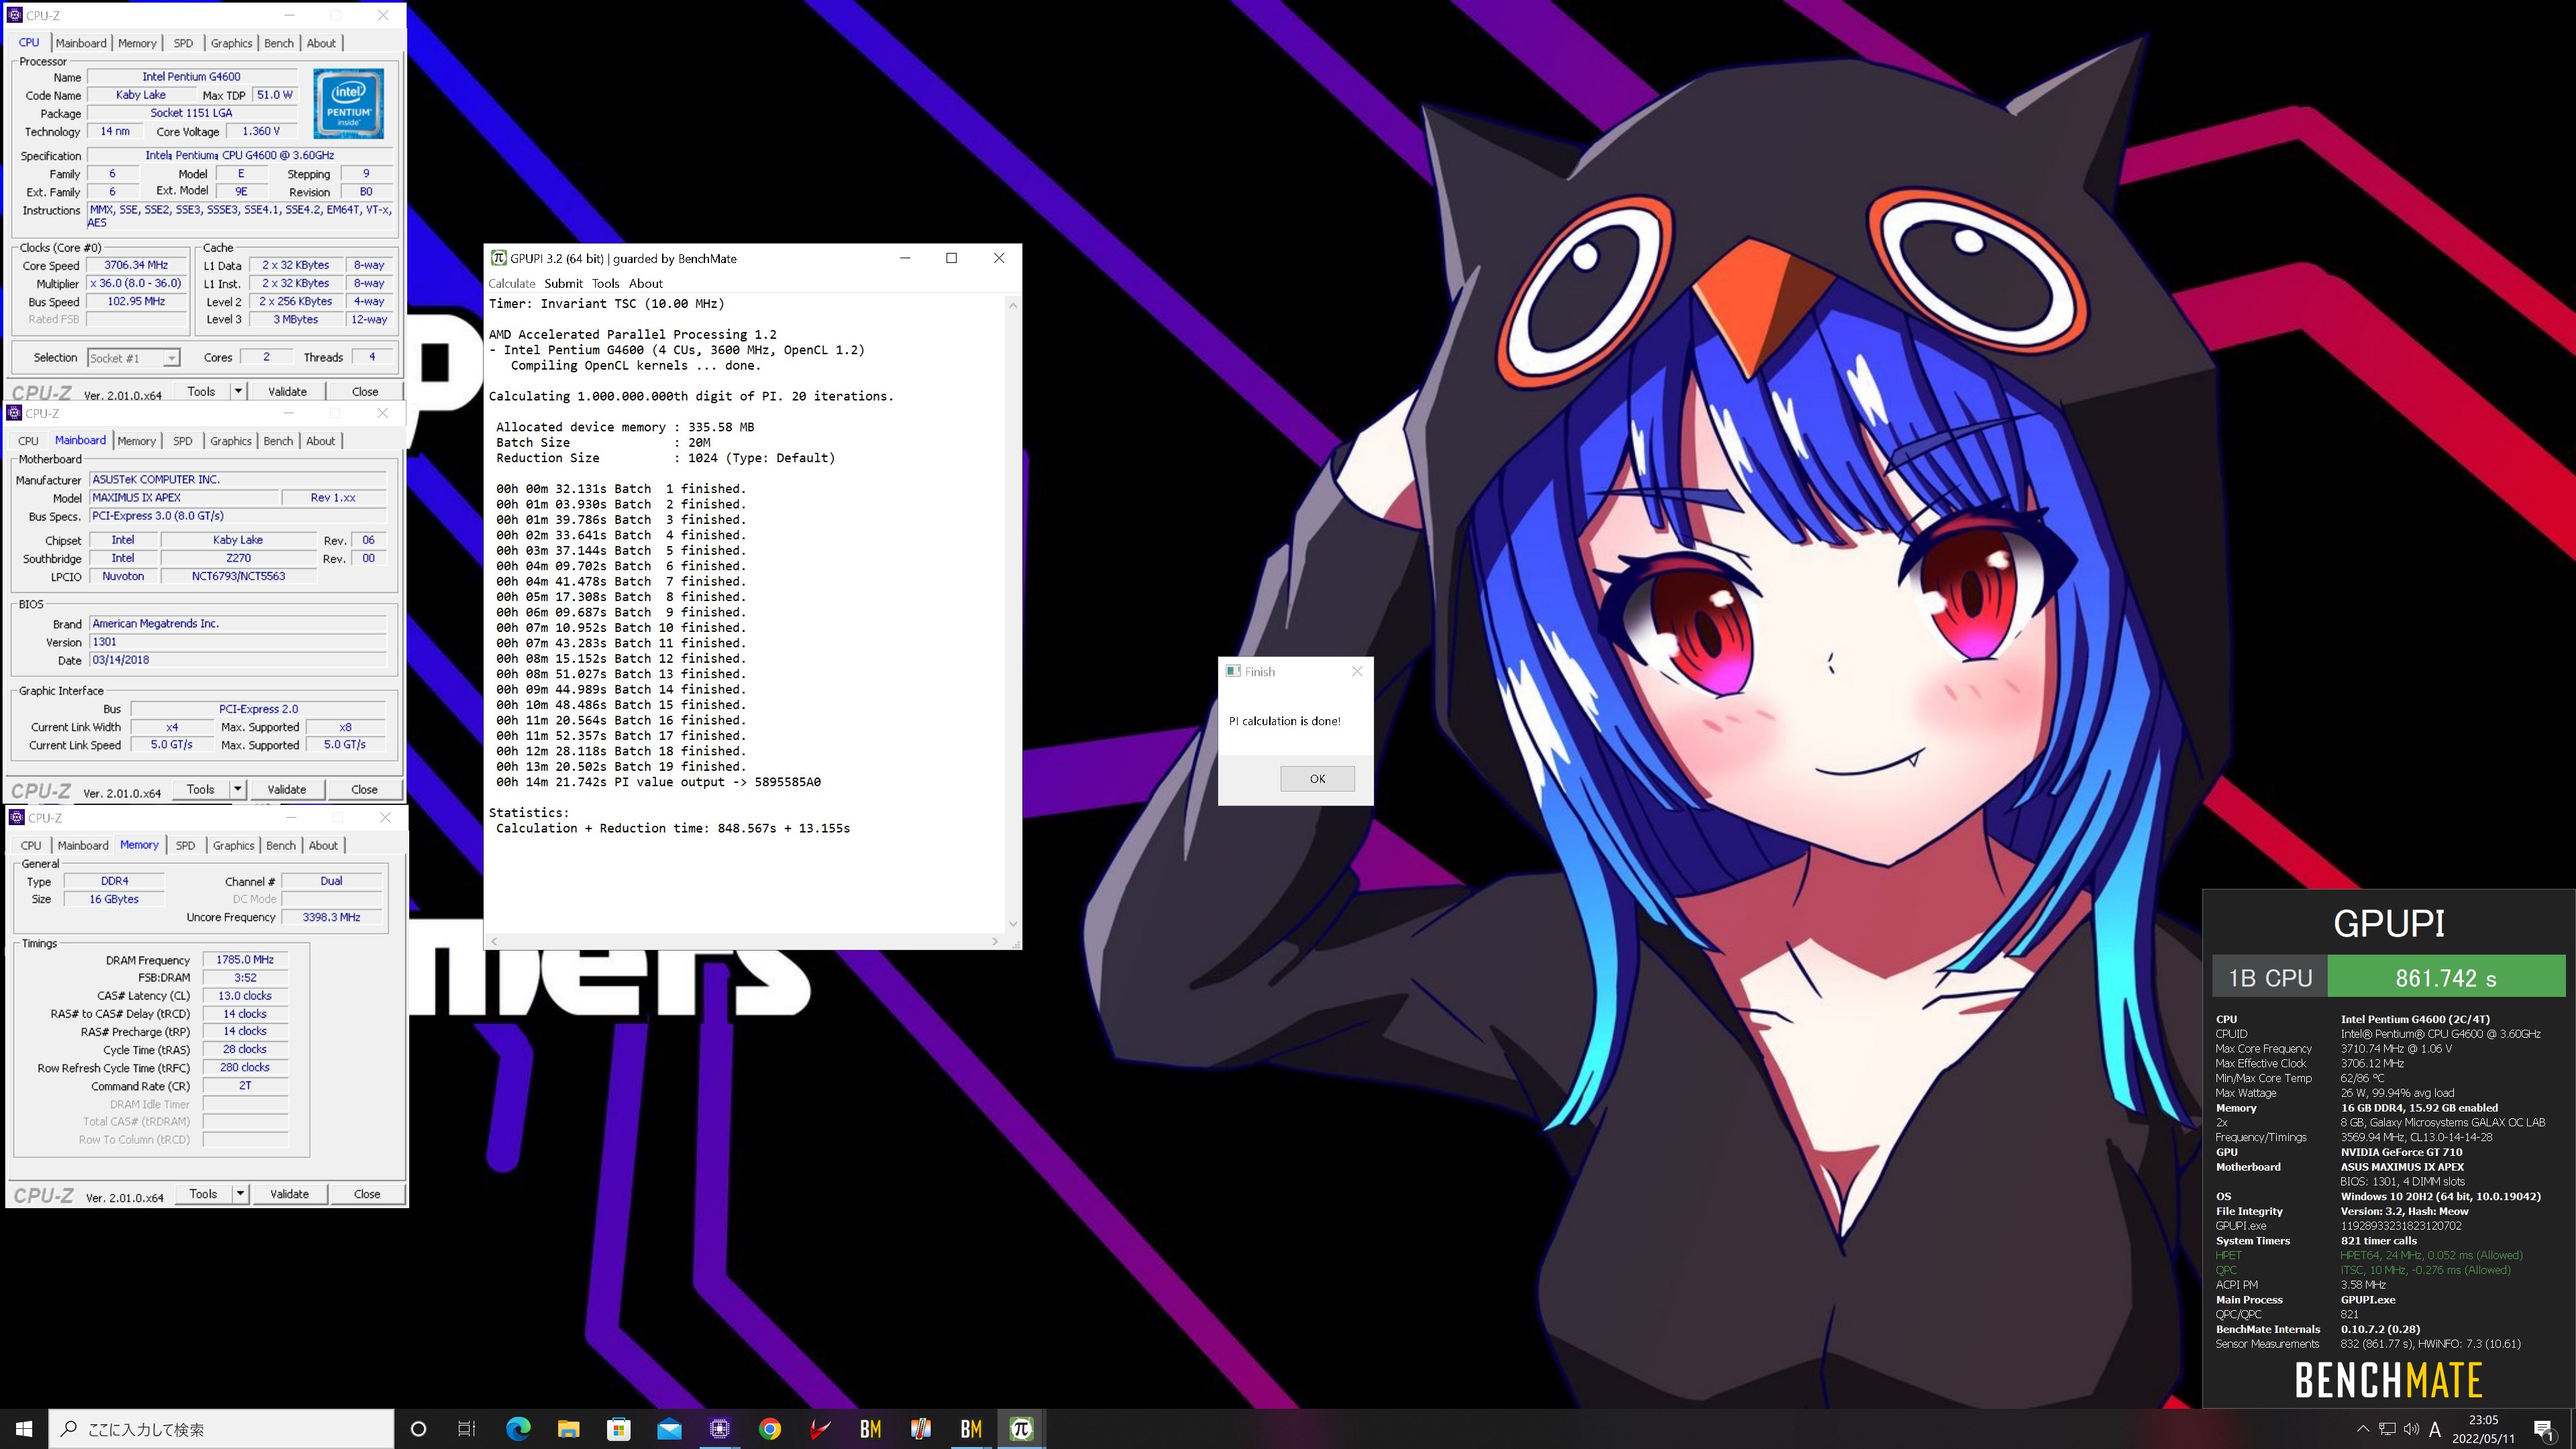2576x1449 pixels.
Task: Click the 861.742 s result in BenchMate
Action: tap(2446, 978)
